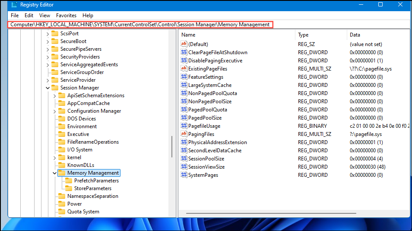412x231 pixels.
Task: Select the Power tree key
Action: coord(74,204)
